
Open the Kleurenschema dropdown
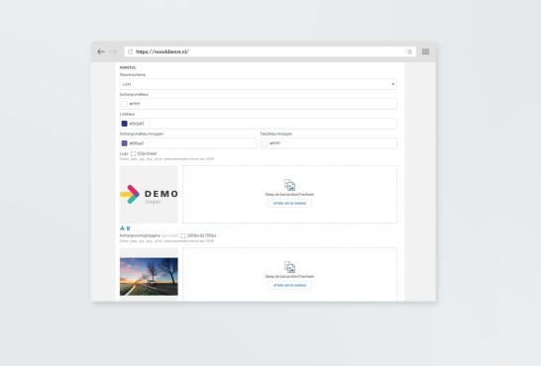coord(258,84)
